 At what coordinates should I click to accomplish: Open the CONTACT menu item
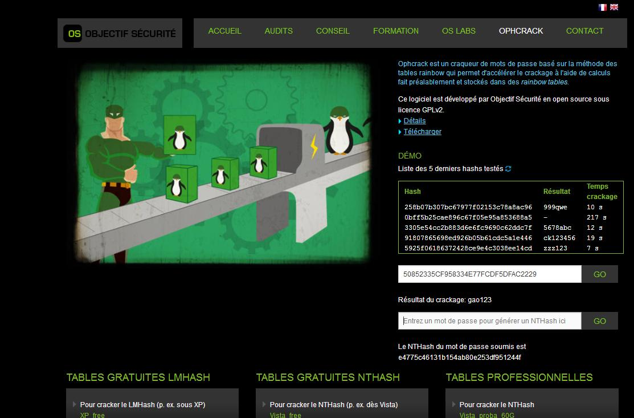point(584,31)
